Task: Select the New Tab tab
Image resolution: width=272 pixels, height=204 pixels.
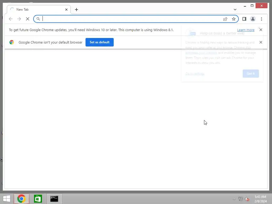Action: (39, 10)
